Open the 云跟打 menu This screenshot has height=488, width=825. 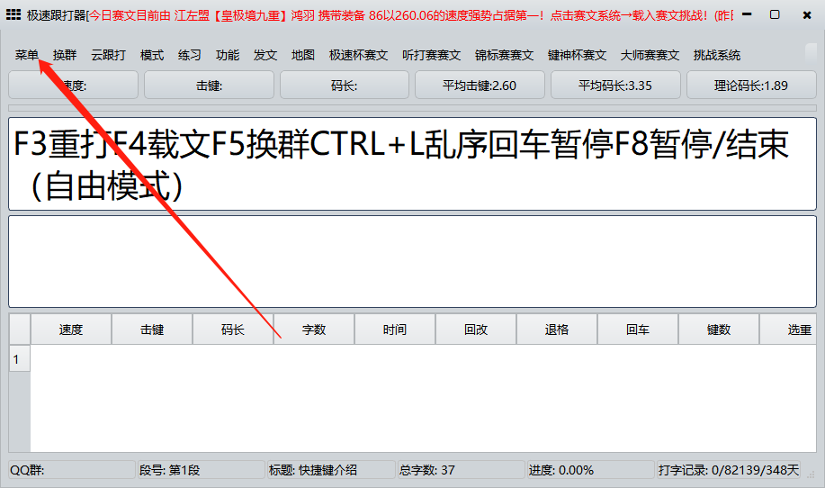tap(109, 55)
